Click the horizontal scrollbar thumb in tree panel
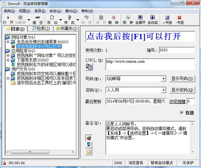Screen dimensions: 201x168 click(x=30, y=152)
